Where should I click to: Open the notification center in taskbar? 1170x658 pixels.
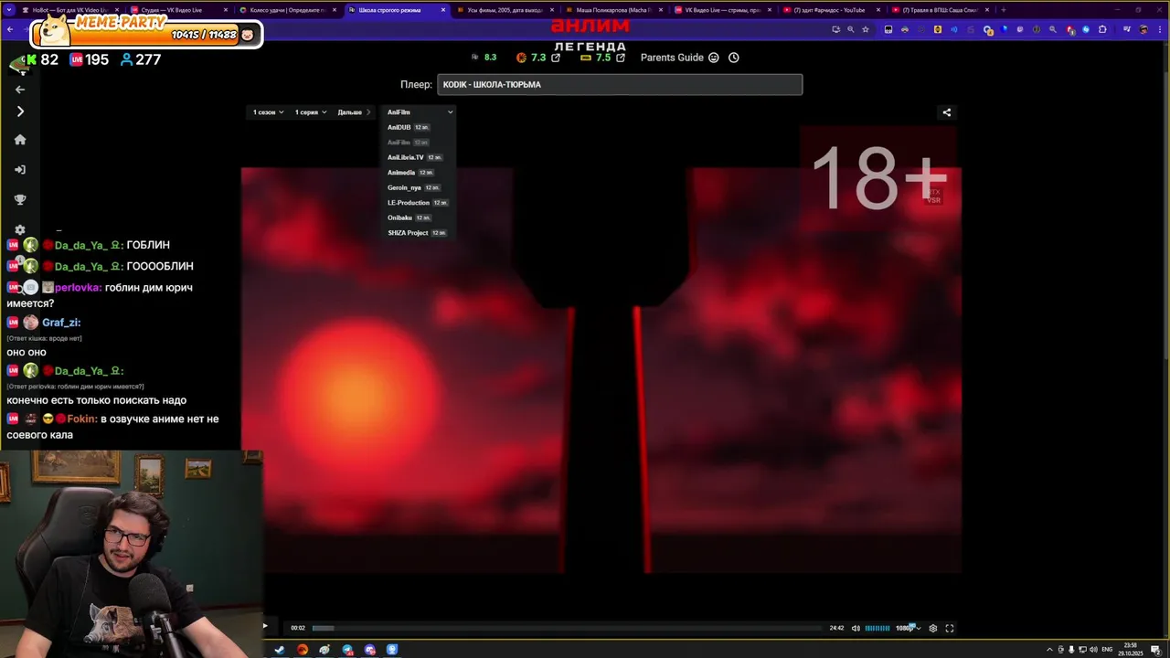1155,650
